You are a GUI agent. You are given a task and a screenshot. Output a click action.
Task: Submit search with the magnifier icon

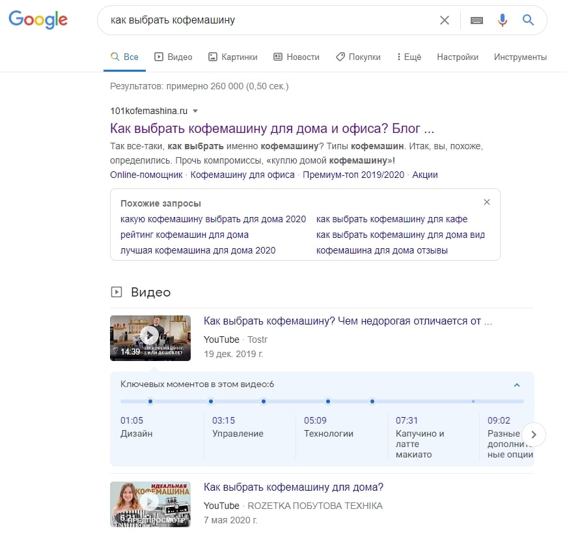tap(528, 20)
